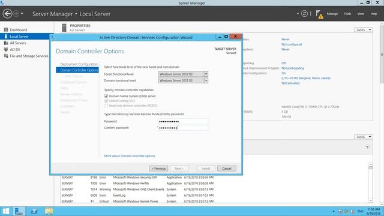
Task: Click the Not configured updates link
Action: [x=292, y=44]
